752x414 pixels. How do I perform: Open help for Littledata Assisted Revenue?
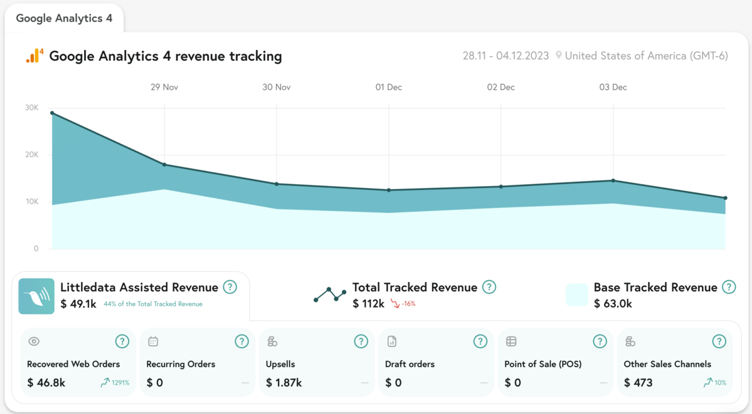pos(230,287)
